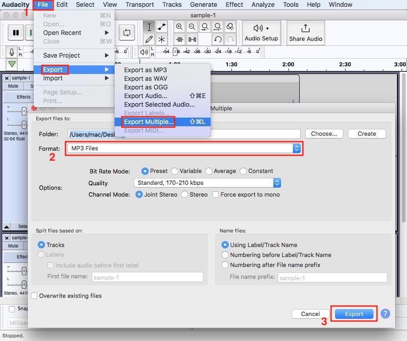The width and height of the screenshot is (407, 341).
Task: Select Variable bit rate mode
Action: pyautogui.click(x=175, y=171)
